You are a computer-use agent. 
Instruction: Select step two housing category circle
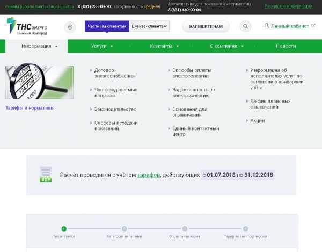[125, 228]
